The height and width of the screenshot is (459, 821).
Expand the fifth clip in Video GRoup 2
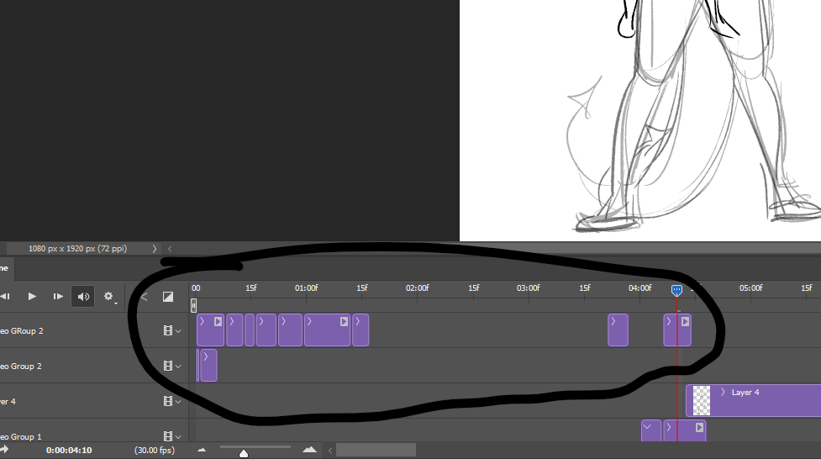283,321
